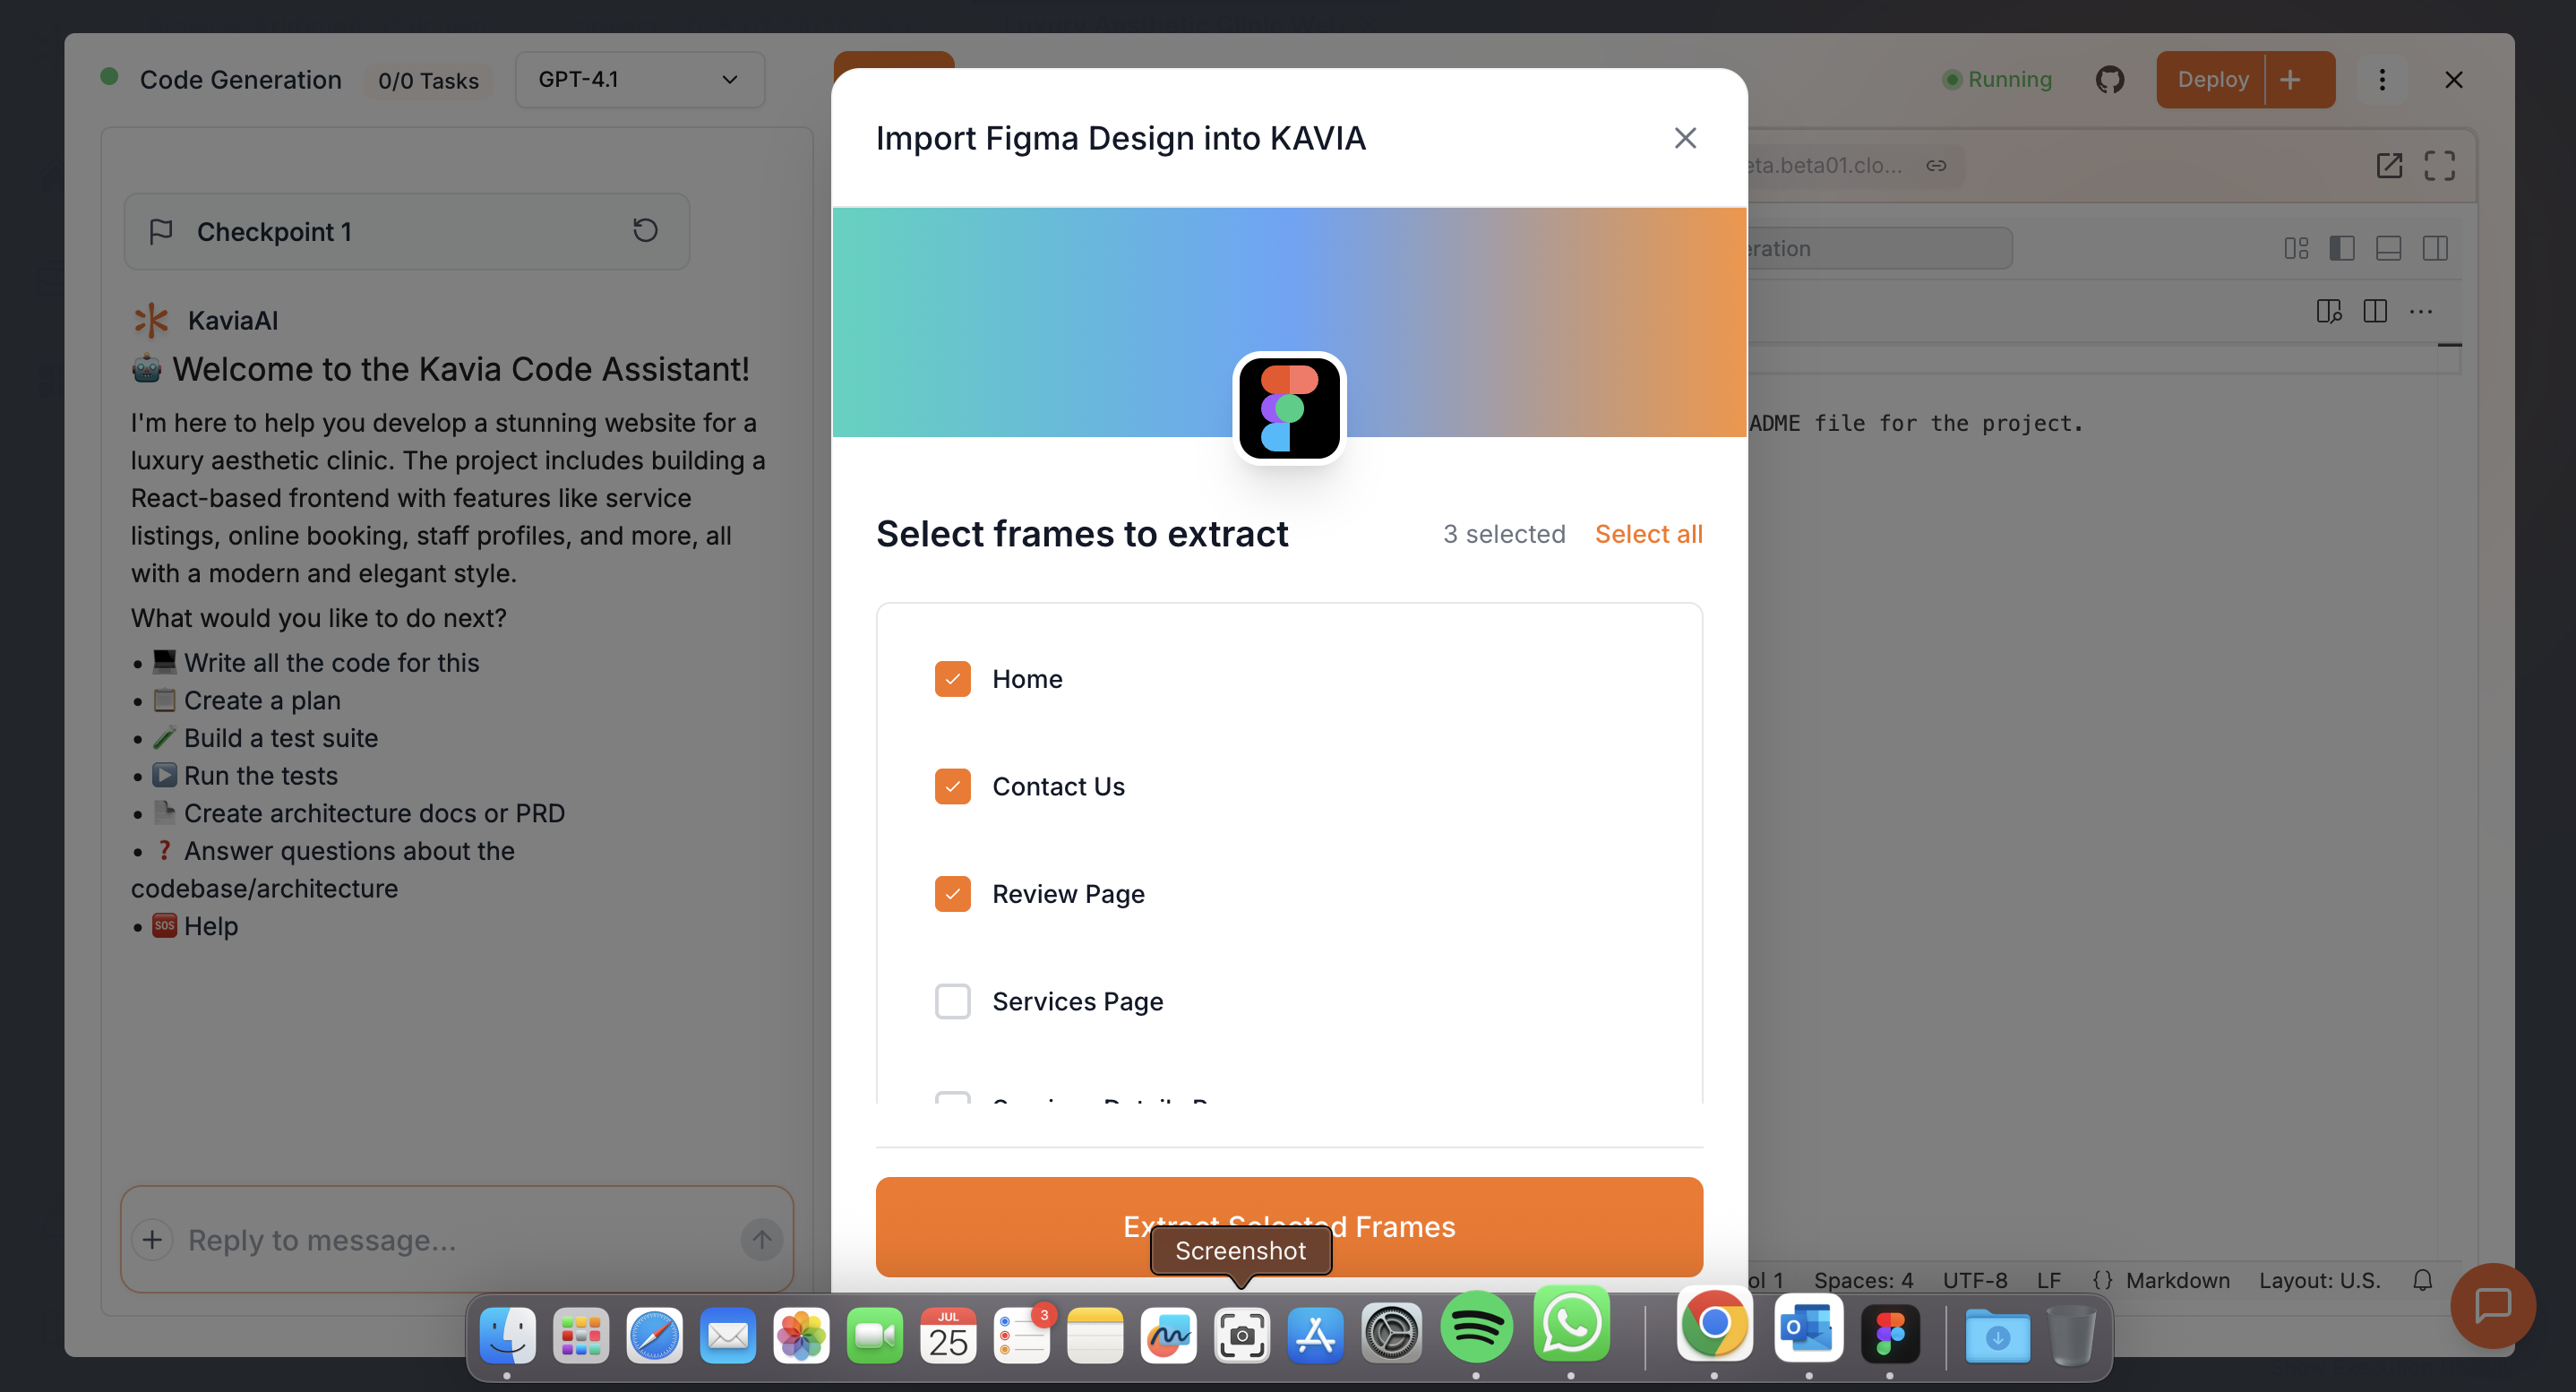This screenshot has height=1392, width=2576.
Task: Toggle the Review Page frame checkbox
Action: tap(952, 894)
